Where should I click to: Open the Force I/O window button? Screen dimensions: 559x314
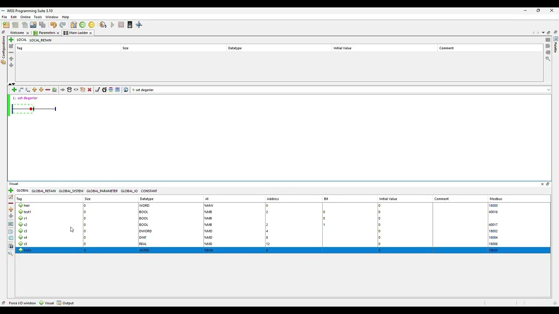tap(22, 303)
